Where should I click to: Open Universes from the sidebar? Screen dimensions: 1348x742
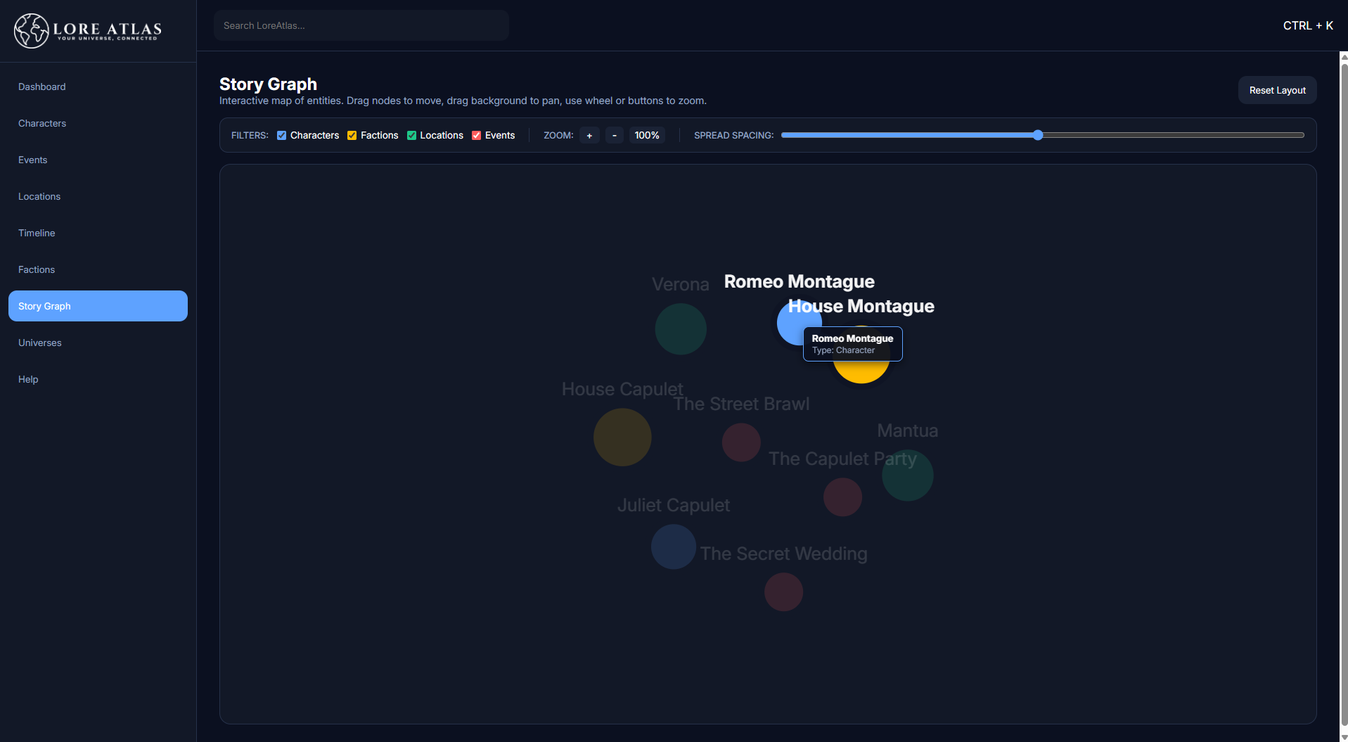pos(98,343)
